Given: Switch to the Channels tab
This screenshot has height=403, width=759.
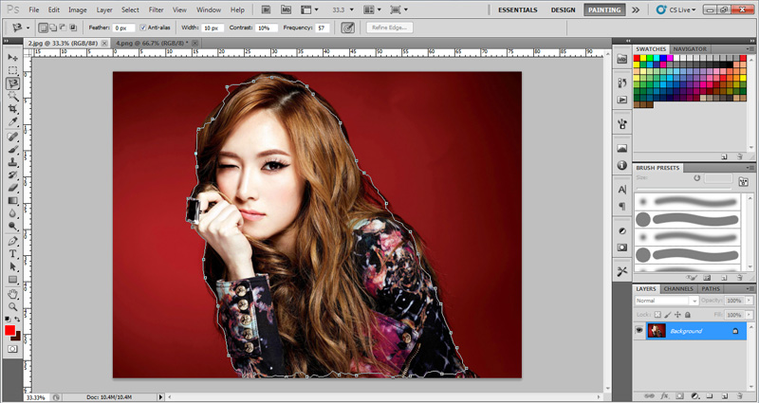Looking at the screenshot, I should point(678,289).
